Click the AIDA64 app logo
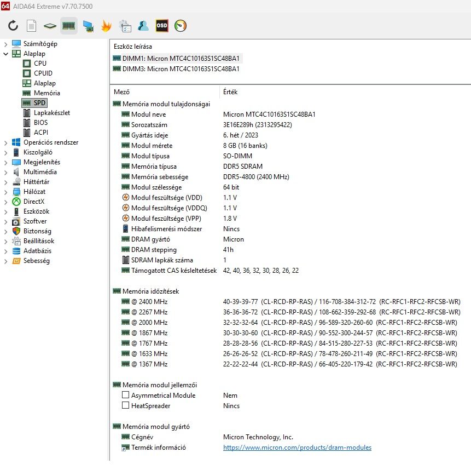This screenshot has height=470, width=471. click(5, 5)
